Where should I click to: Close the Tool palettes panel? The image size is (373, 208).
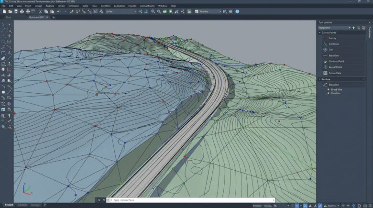[370, 22]
